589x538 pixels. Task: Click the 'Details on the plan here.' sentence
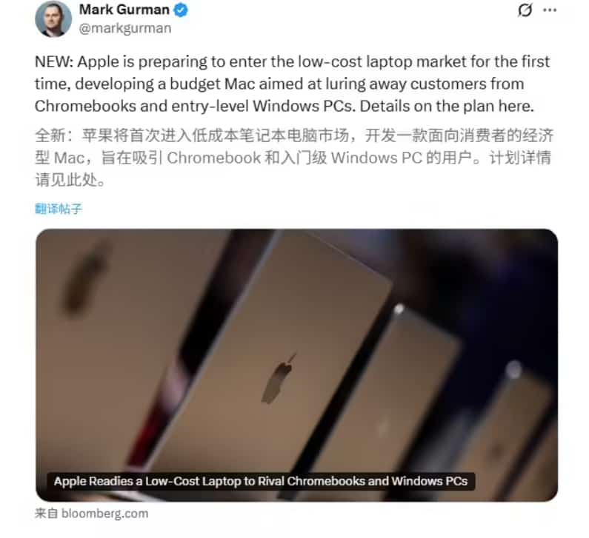(x=447, y=106)
